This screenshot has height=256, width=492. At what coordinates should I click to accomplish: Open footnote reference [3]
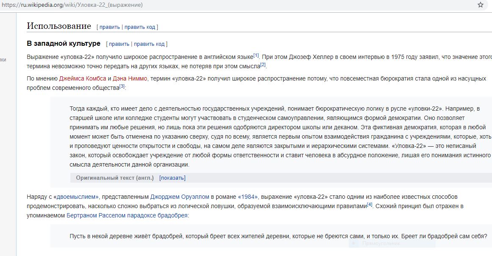tap(122, 86)
